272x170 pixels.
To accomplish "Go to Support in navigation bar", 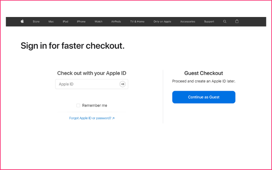I will tap(209, 22).
